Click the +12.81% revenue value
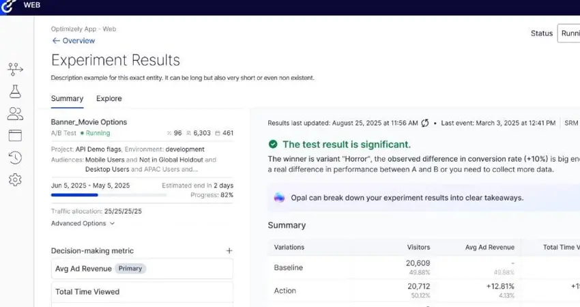580x307 pixels. click(500, 287)
